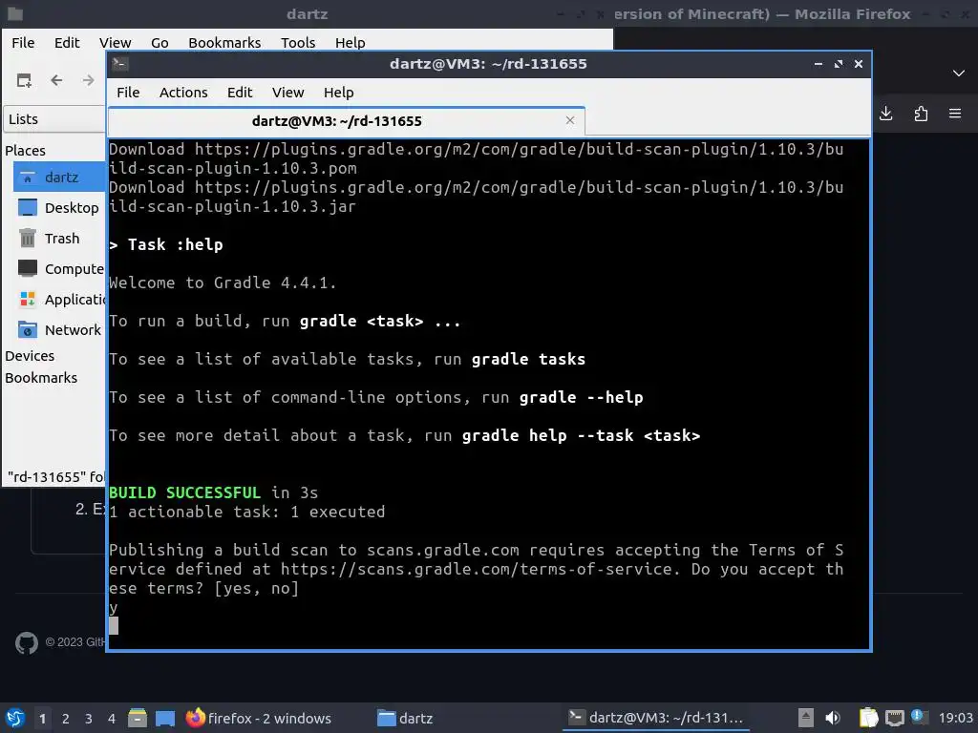Click the 19:03 clock on panel
978x733 pixels.
point(955,718)
